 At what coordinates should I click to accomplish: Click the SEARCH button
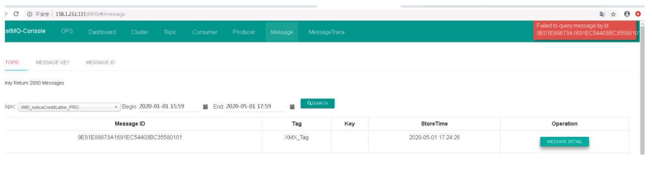(317, 103)
